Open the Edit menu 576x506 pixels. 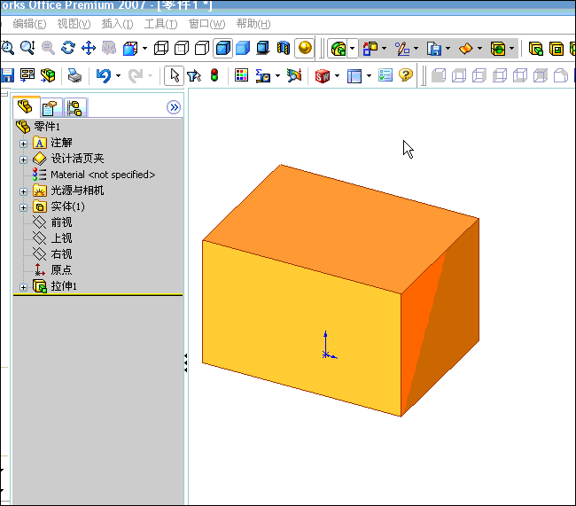(29, 24)
